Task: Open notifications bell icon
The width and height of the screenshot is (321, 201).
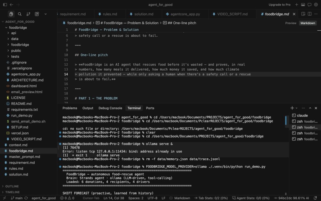Action: [x=315, y=198]
